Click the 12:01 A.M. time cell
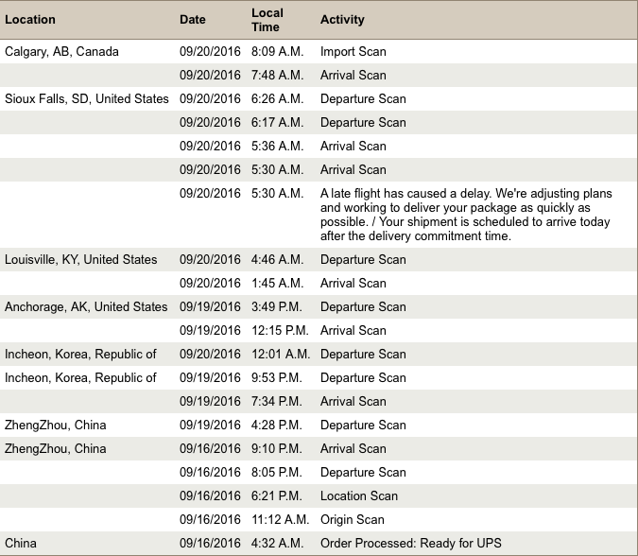The width and height of the screenshot is (638, 556). (281, 354)
